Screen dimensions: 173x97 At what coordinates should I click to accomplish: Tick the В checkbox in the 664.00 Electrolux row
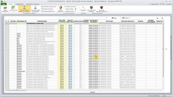coord(6,53)
